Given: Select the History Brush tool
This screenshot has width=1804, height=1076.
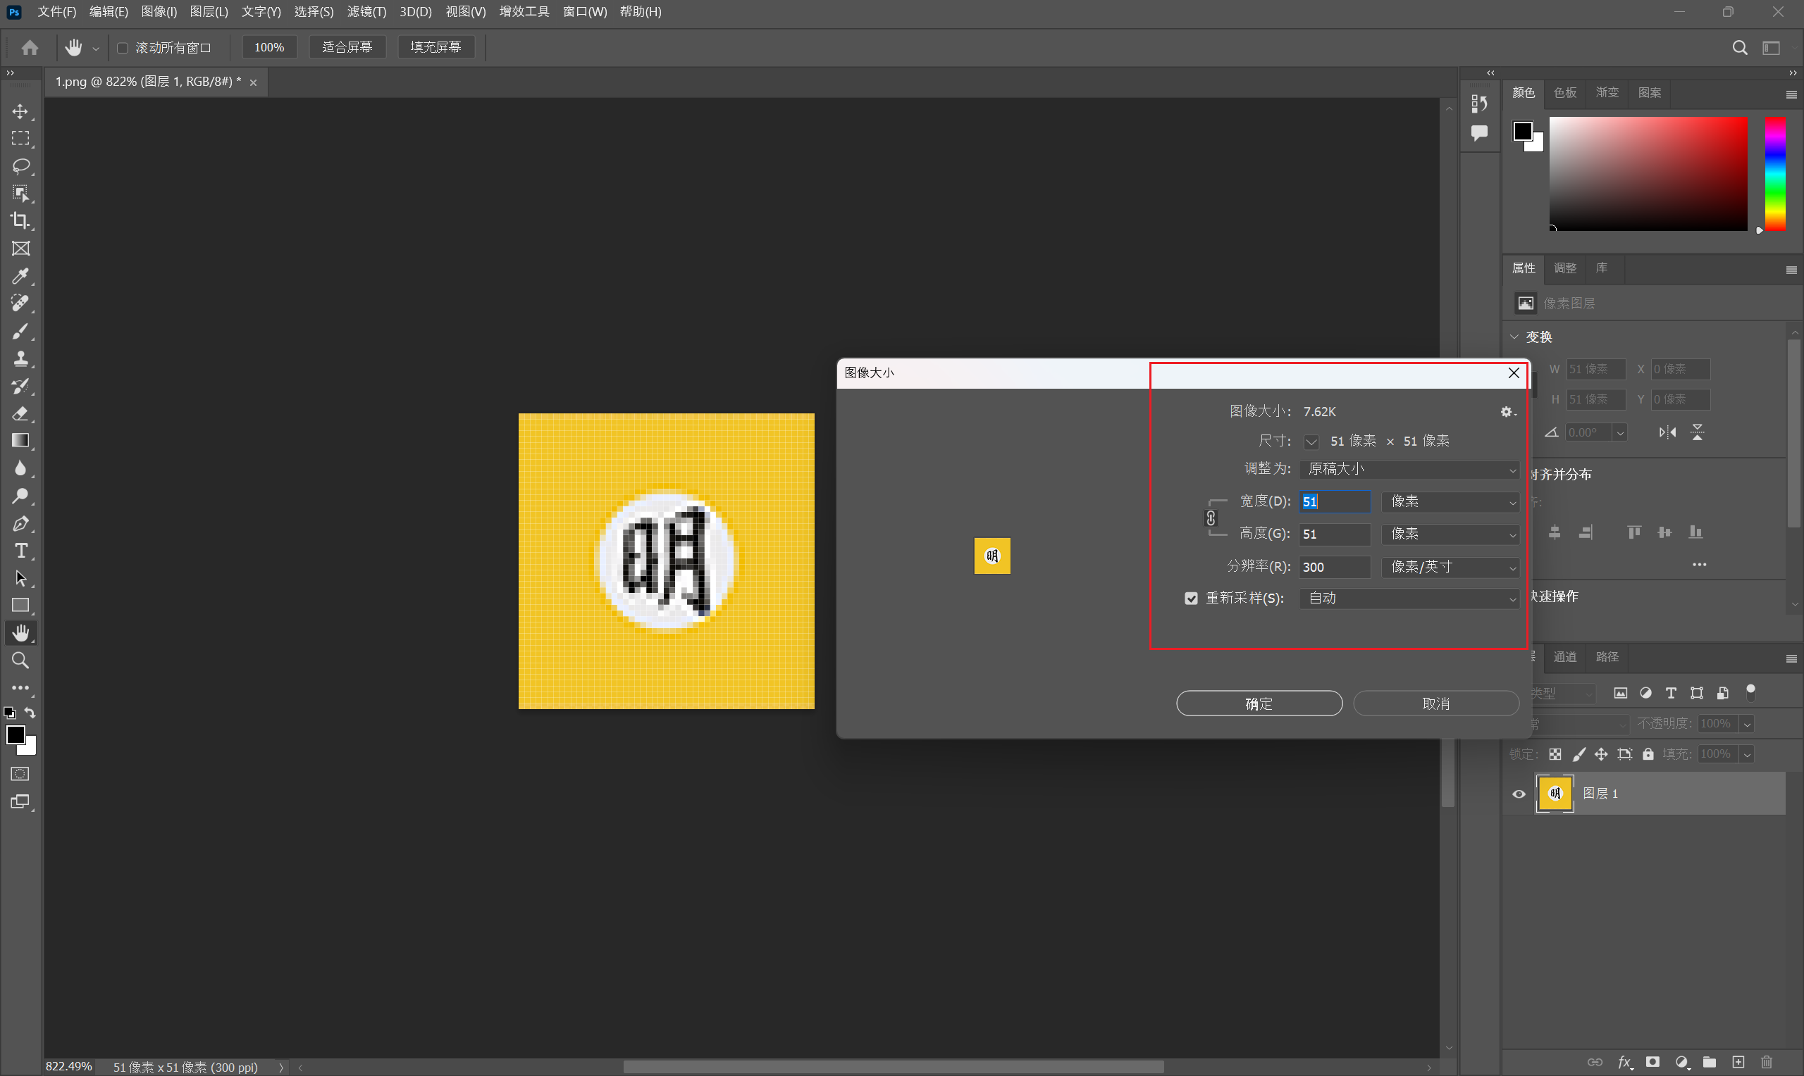Looking at the screenshot, I should click(x=20, y=386).
